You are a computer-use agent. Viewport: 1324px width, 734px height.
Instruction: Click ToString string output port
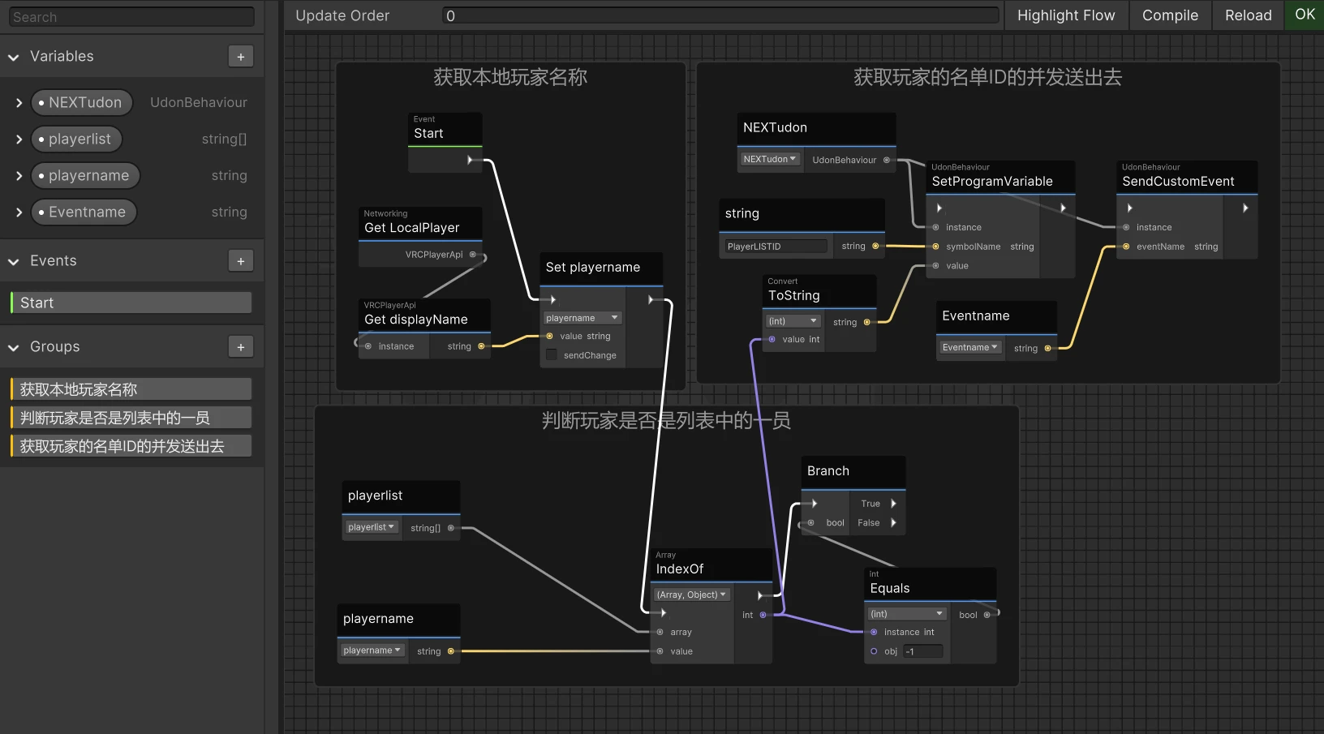[866, 322]
